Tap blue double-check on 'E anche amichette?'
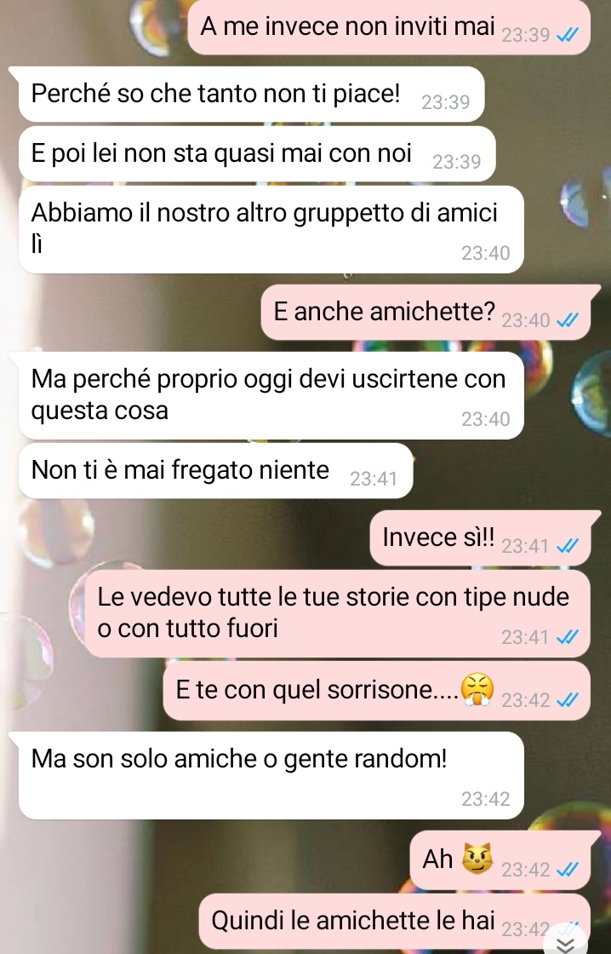The width and height of the screenshot is (611, 954). pyautogui.click(x=568, y=319)
